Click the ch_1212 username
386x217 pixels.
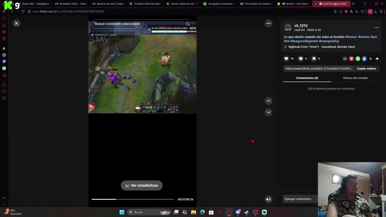[x=301, y=26]
